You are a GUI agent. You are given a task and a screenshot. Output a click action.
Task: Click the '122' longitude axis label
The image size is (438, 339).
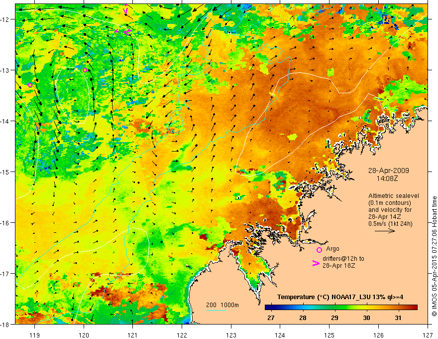(x=182, y=335)
